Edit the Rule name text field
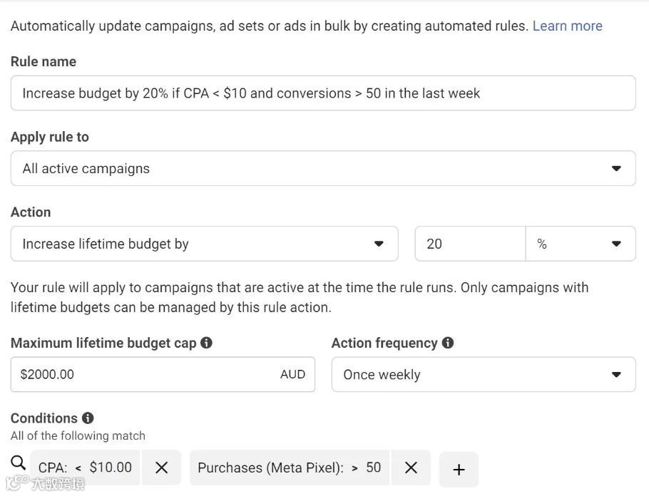649x496 pixels. [x=322, y=93]
